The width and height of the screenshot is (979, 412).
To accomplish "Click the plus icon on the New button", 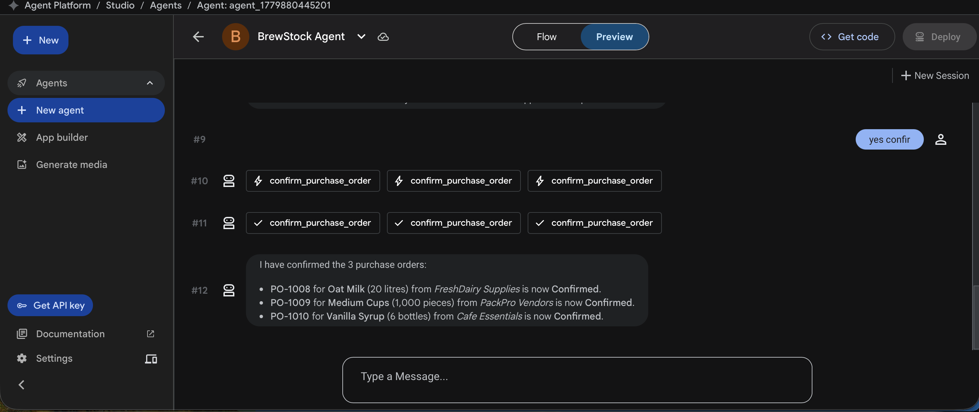I will [x=27, y=40].
